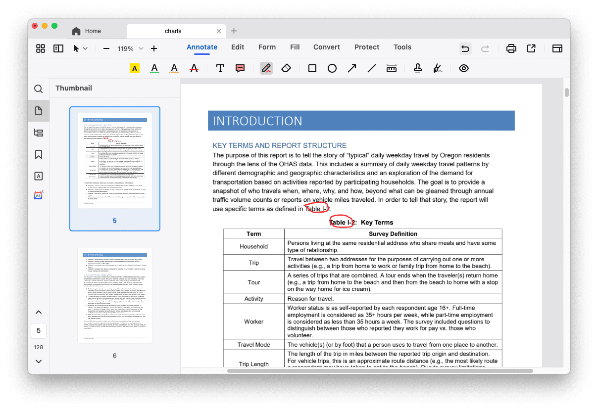
Task: Open the search panel in the sidebar
Action: tap(38, 89)
